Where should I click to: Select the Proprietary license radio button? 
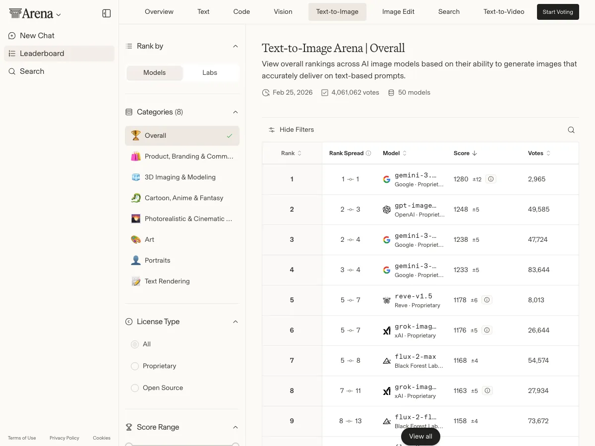click(135, 366)
